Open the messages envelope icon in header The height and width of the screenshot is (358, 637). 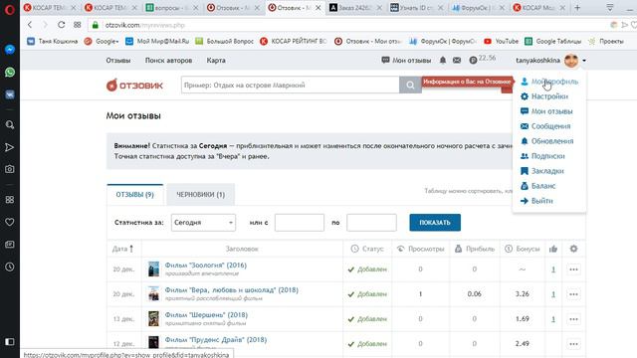tap(457, 60)
